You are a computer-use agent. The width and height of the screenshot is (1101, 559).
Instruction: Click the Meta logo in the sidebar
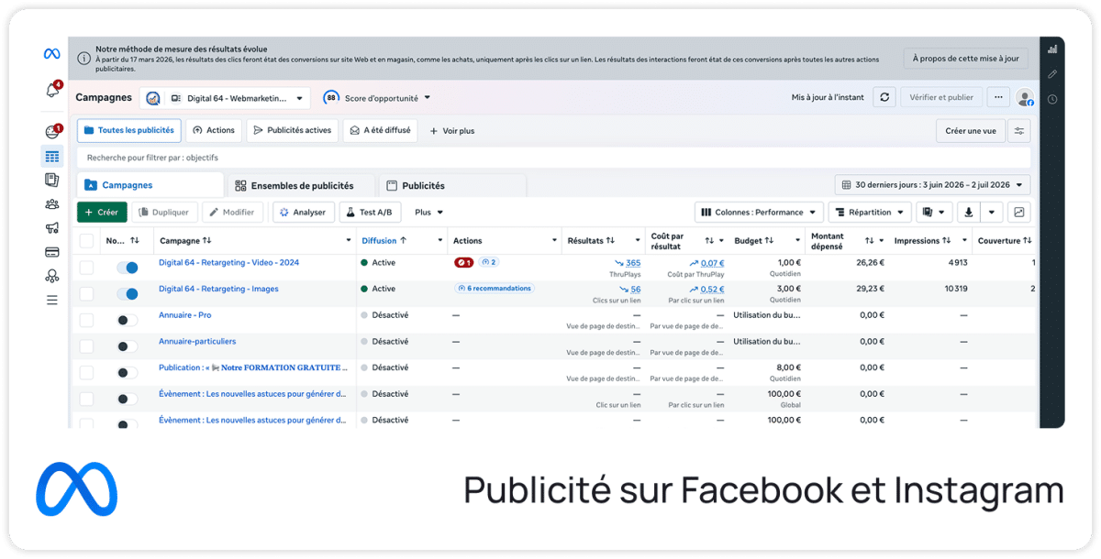(52, 54)
